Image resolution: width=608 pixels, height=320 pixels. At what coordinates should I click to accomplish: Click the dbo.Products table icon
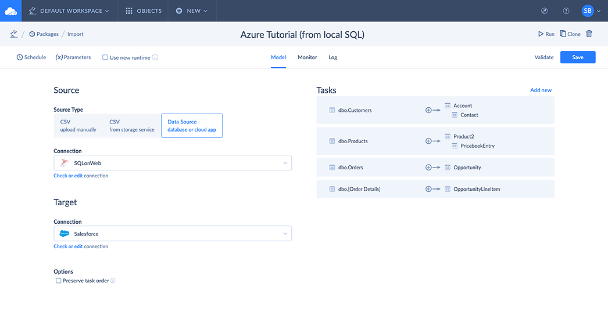pos(332,141)
